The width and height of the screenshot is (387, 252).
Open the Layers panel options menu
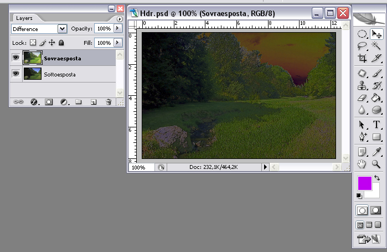pyautogui.click(x=120, y=19)
